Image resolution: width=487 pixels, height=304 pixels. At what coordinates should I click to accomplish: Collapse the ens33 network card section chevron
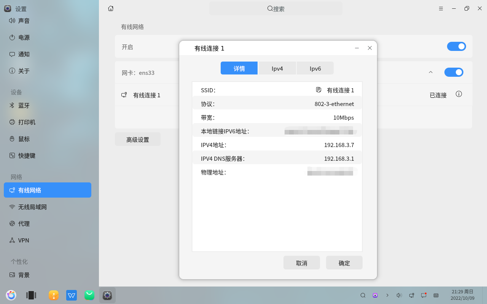click(x=431, y=72)
